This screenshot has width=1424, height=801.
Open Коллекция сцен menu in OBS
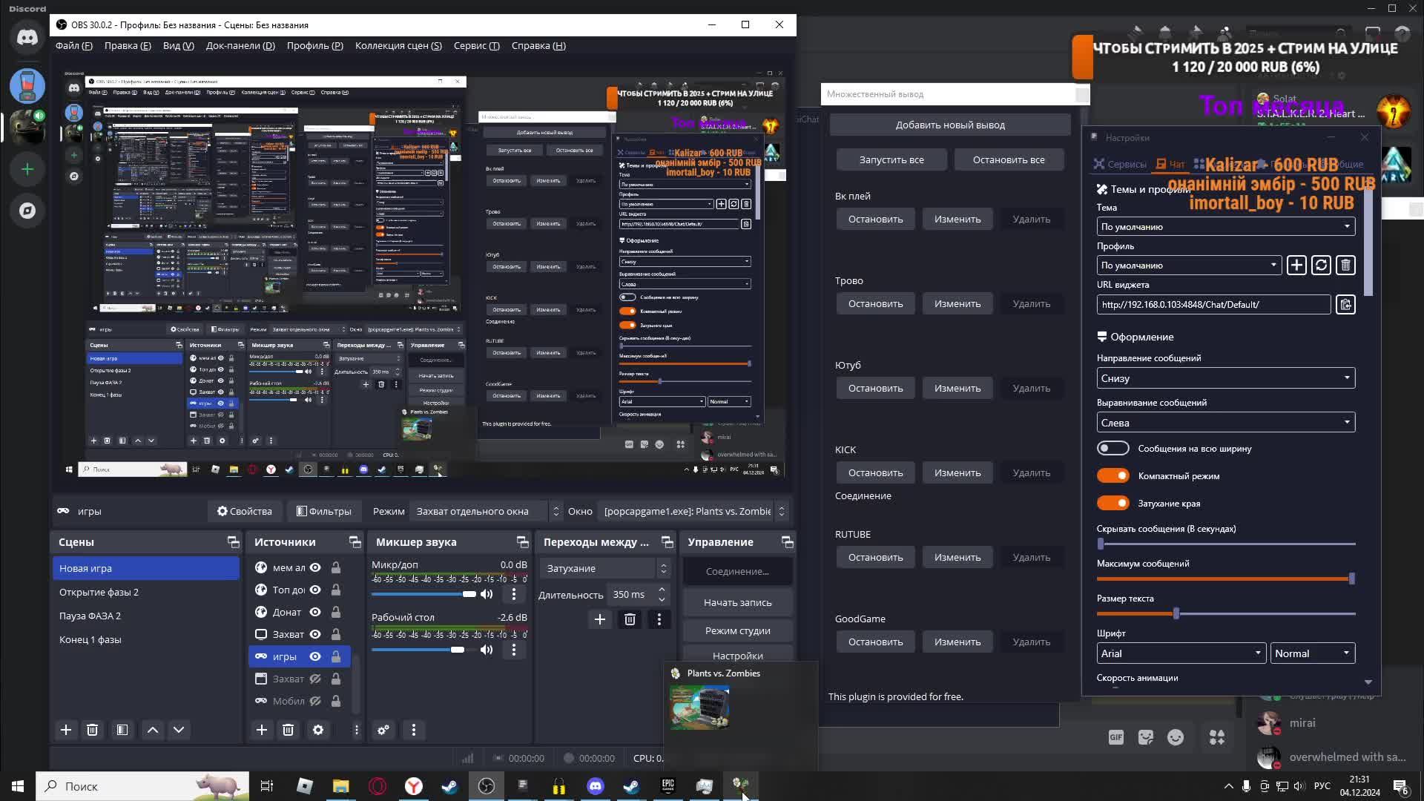(x=398, y=46)
